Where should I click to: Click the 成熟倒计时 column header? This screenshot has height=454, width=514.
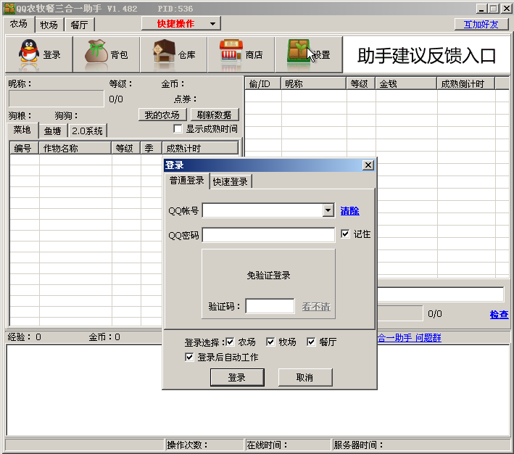466,83
